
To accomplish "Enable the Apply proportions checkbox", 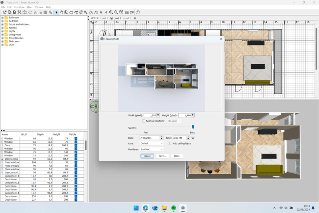I will pyautogui.click(x=144, y=121).
